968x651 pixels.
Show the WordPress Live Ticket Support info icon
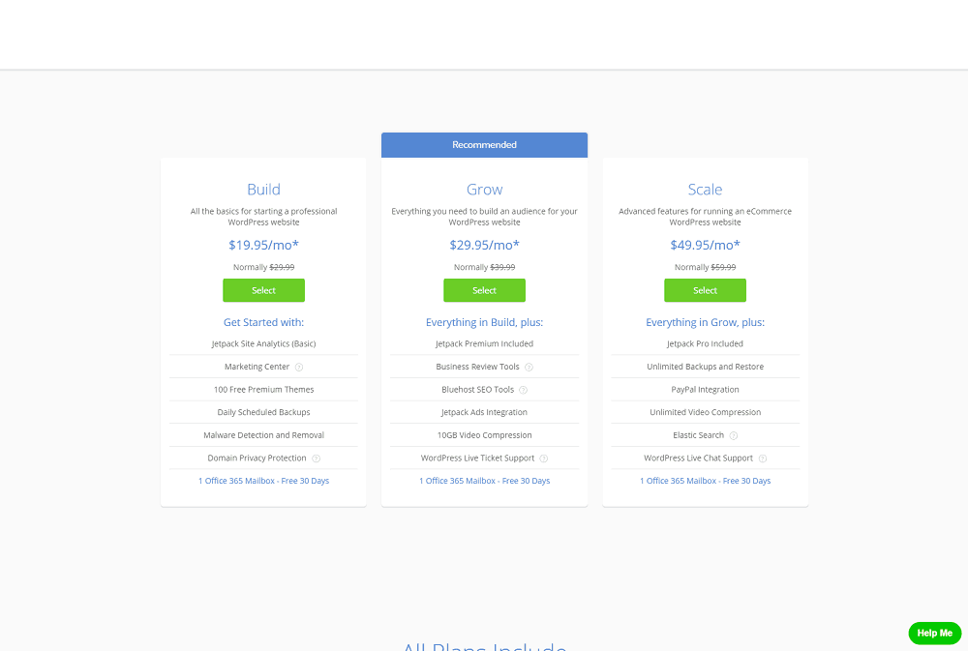click(544, 459)
